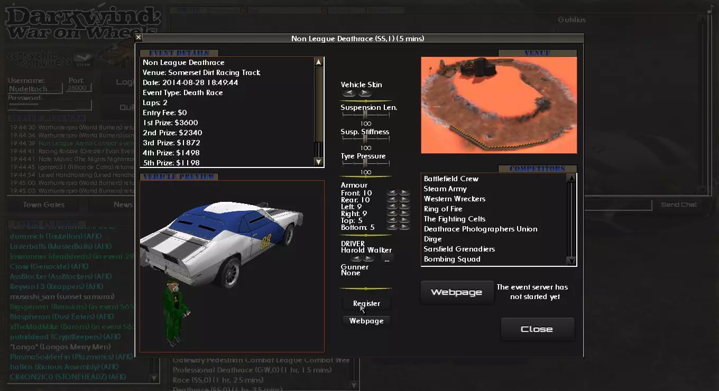This screenshot has width=719, height=391.
Task: Increase Right armour with right arrow
Action: pyautogui.click(x=404, y=213)
